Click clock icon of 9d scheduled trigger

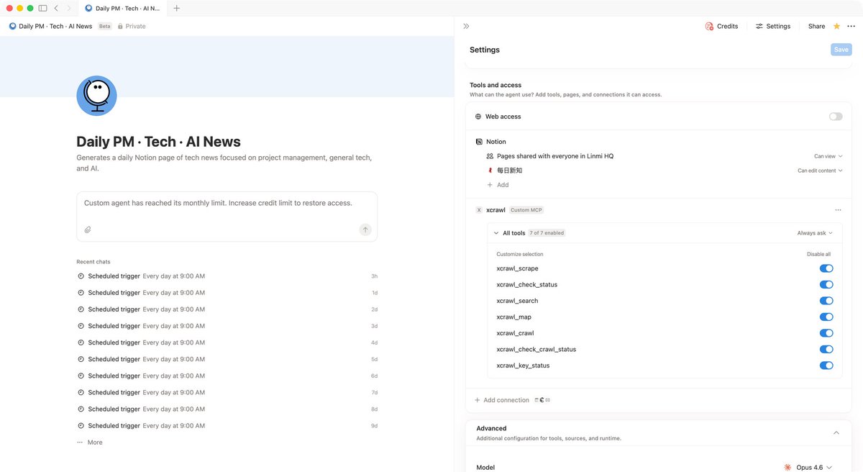point(81,426)
